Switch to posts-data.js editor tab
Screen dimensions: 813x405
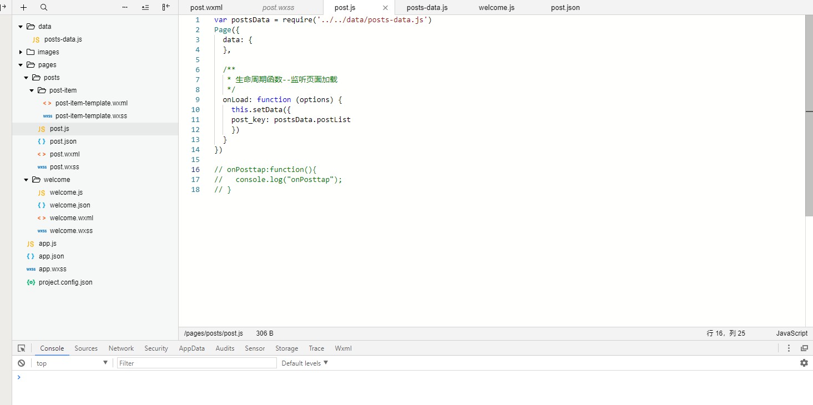click(x=427, y=8)
